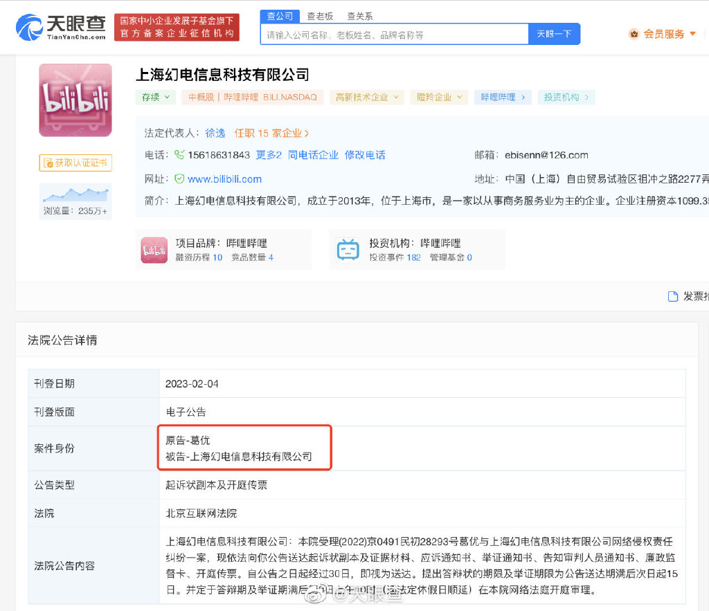Open the 哔哩哔哩 group tag
The image size is (709, 611).
[x=503, y=97]
